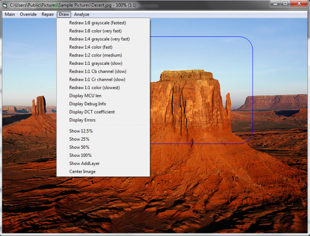Choose Show 100% zoom
This screenshot has height=236, width=310.
tap(103, 155)
